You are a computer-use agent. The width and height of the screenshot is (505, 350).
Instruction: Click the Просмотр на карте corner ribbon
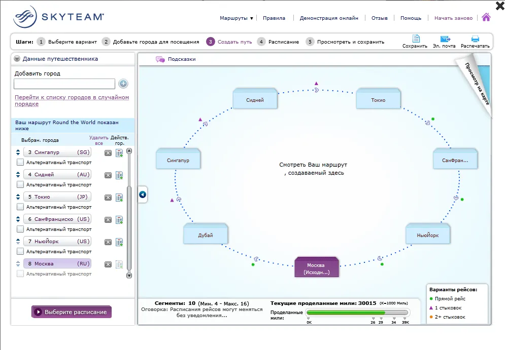click(x=477, y=84)
